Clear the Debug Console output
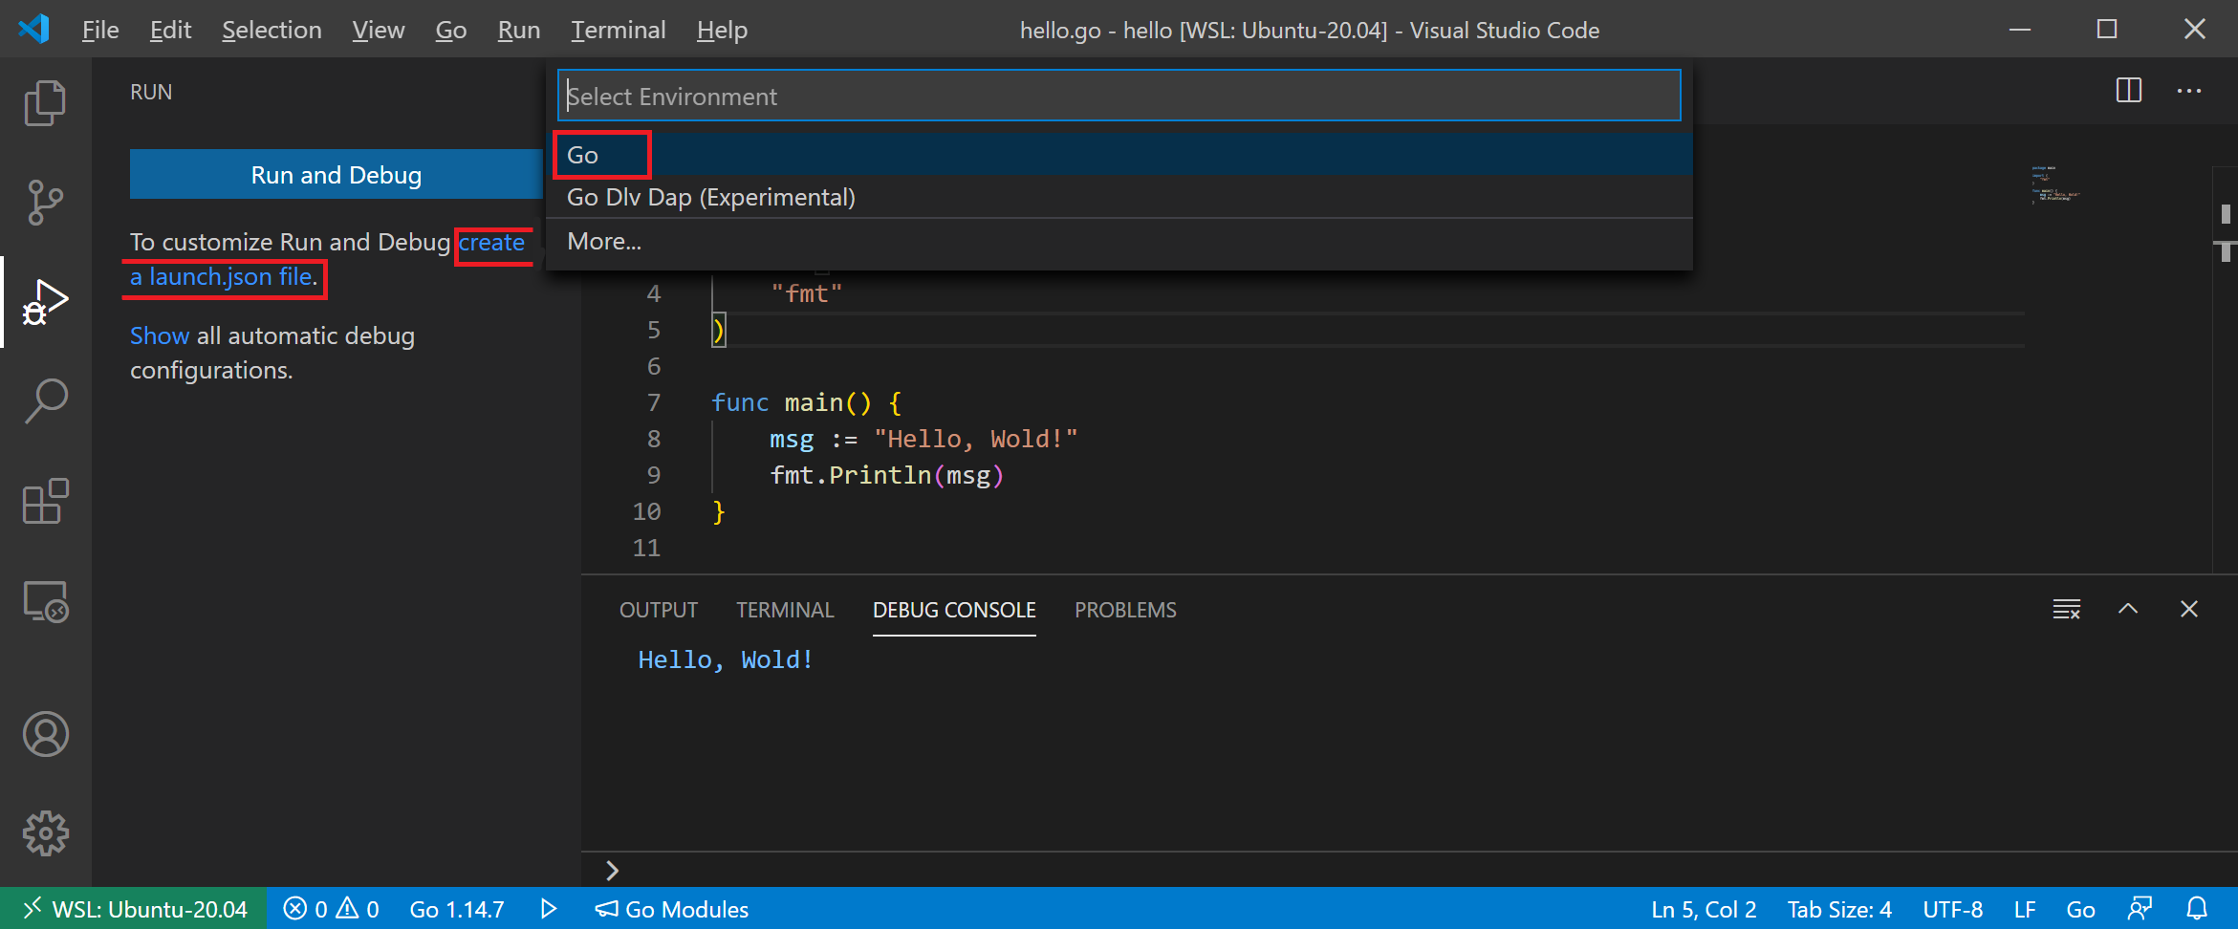Screen dimensions: 2238x929 [x=2067, y=609]
